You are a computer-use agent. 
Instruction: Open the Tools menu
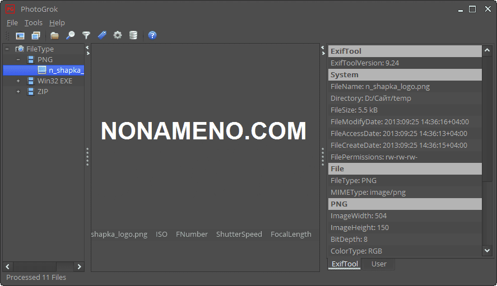(x=34, y=23)
